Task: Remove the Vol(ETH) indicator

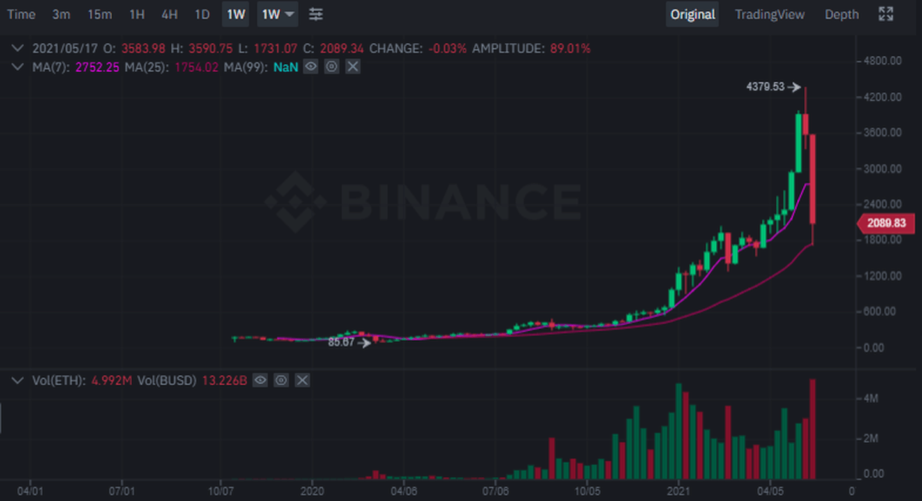Action: pyautogui.click(x=302, y=381)
